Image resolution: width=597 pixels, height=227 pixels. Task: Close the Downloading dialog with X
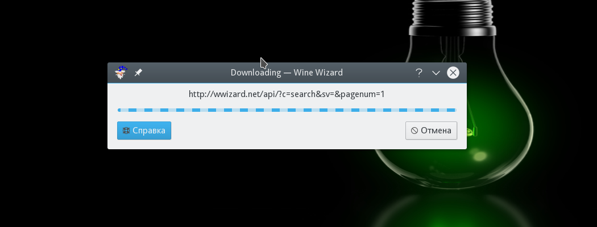453,73
